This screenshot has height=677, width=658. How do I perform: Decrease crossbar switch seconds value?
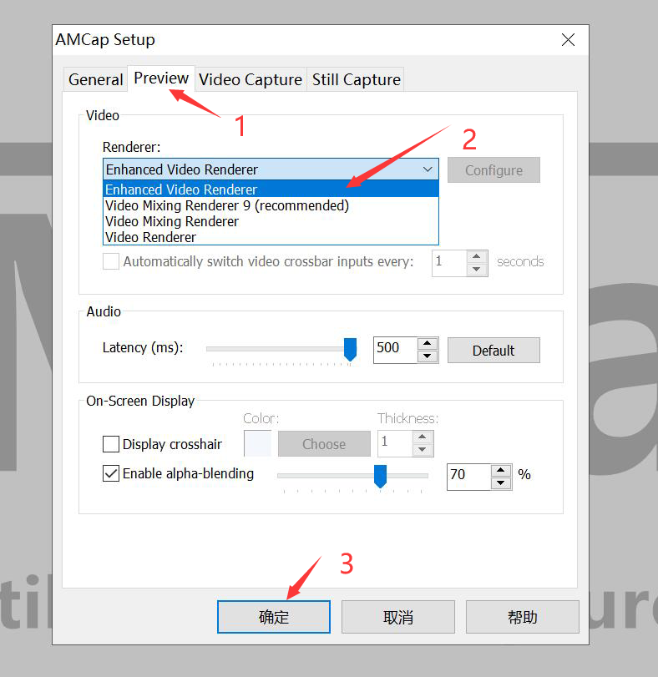[477, 270]
